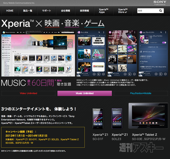Click the Xperia Tablet Z label
Image resolution: width=170 pixels, height=159 pixels.
[149, 137]
